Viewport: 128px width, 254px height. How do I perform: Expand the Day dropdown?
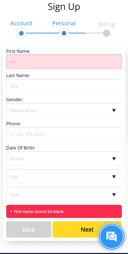coord(64,177)
